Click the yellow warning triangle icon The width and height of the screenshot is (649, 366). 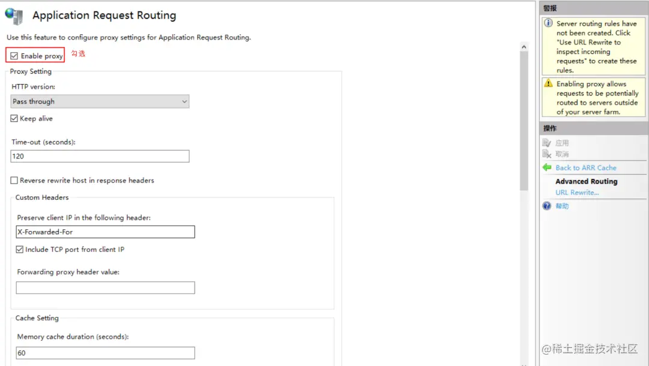point(549,83)
